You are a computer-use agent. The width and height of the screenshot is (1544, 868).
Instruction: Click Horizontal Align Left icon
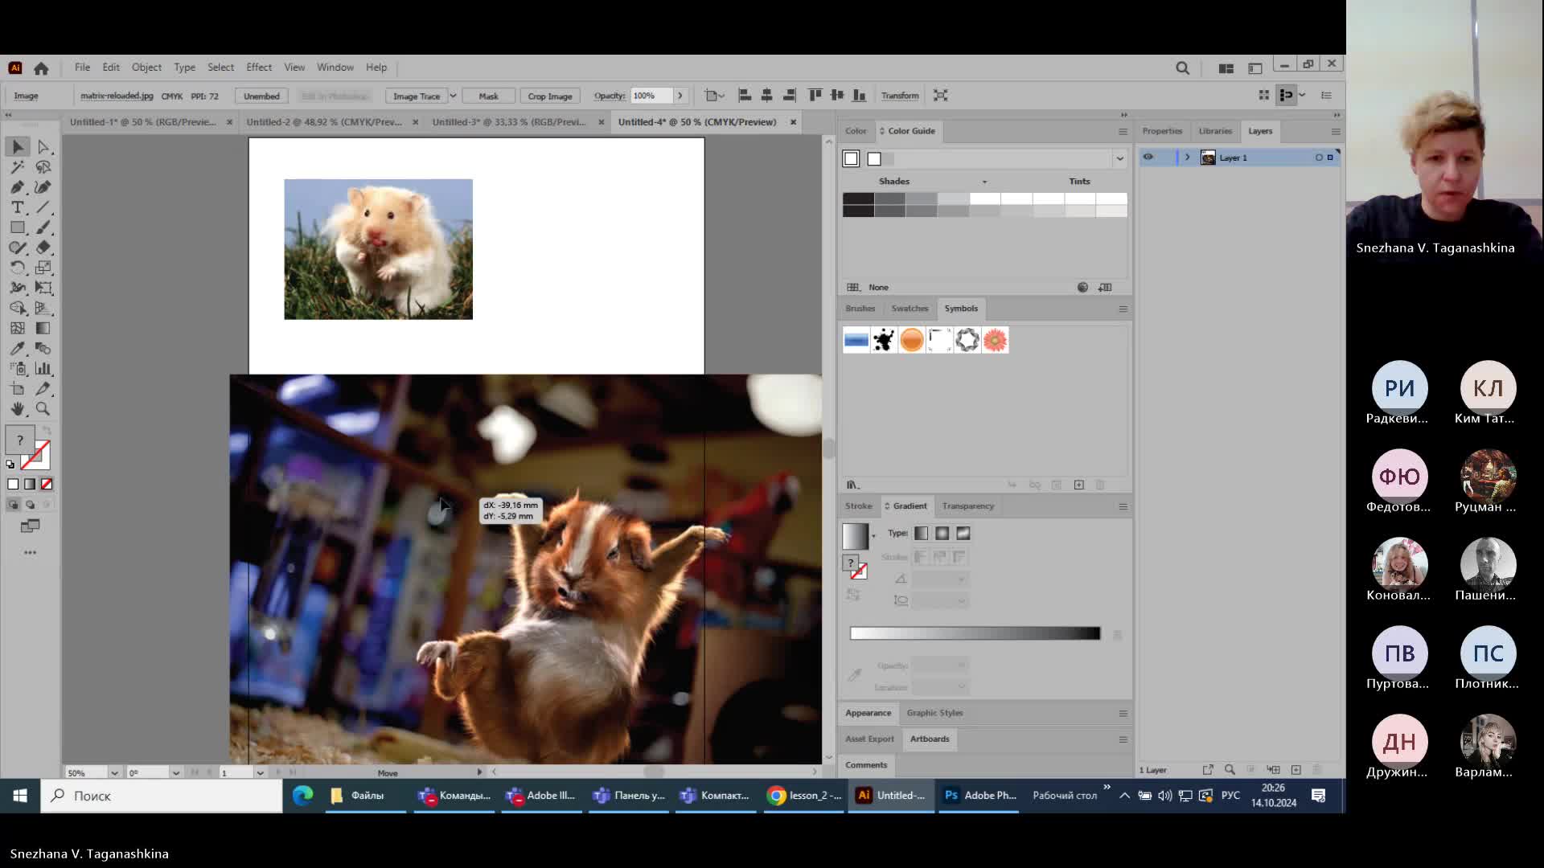click(x=745, y=96)
